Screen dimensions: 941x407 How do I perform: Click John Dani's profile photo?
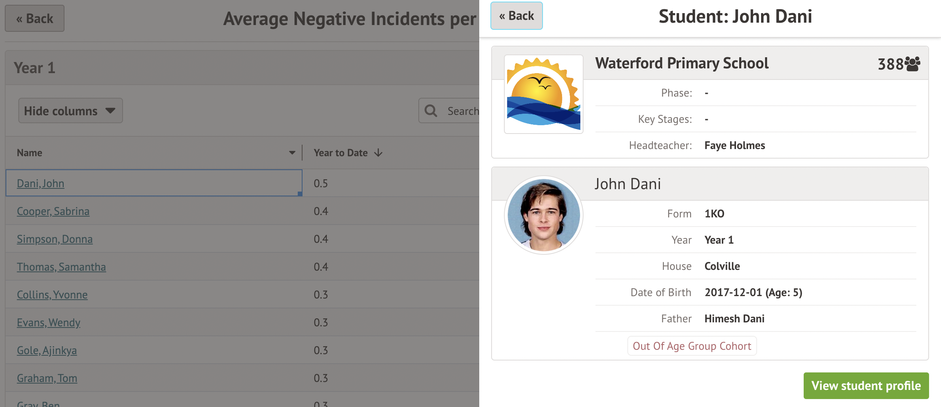(x=543, y=215)
